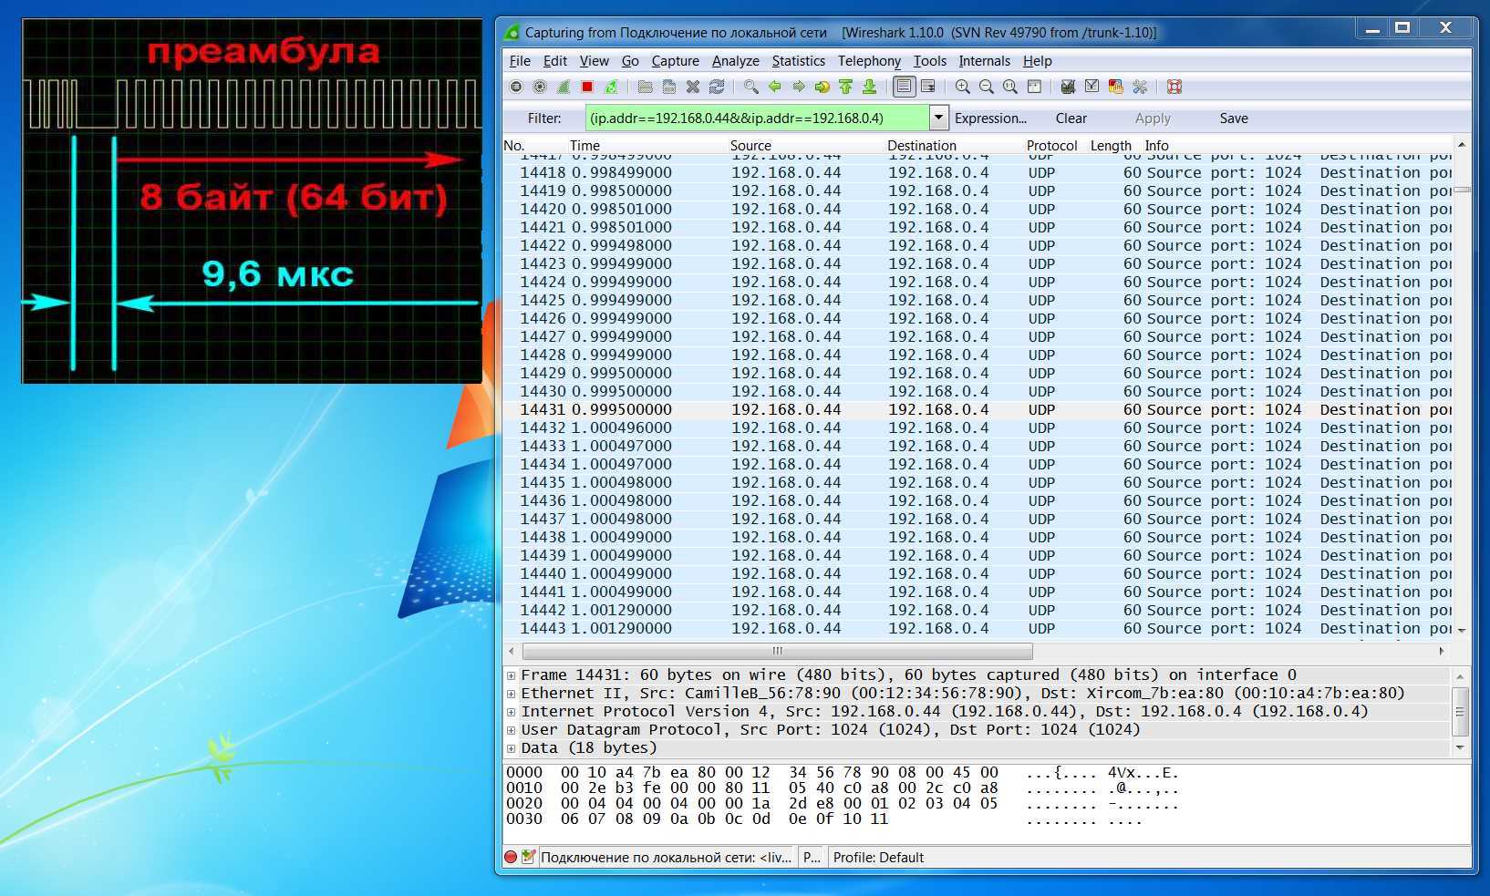
Task: Open the Capture menu
Action: coord(676,61)
